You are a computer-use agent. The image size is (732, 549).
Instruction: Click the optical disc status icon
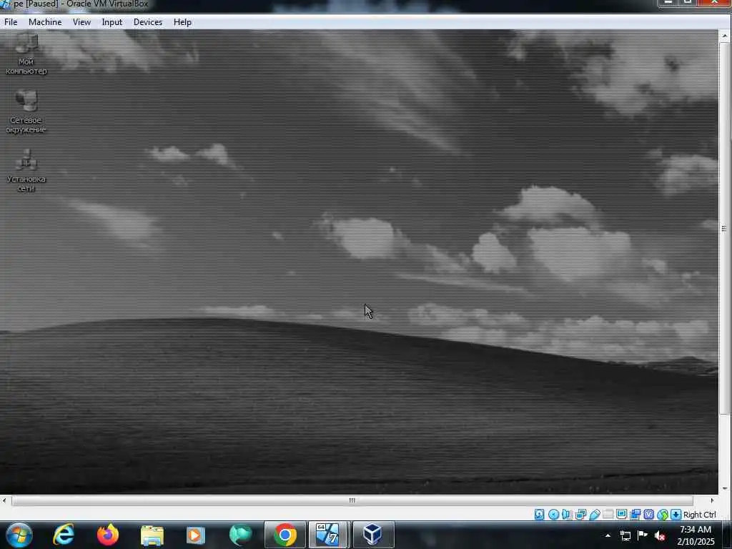coord(553,515)
